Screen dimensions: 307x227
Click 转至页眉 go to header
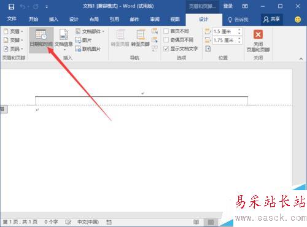click(x=120, y=38)
